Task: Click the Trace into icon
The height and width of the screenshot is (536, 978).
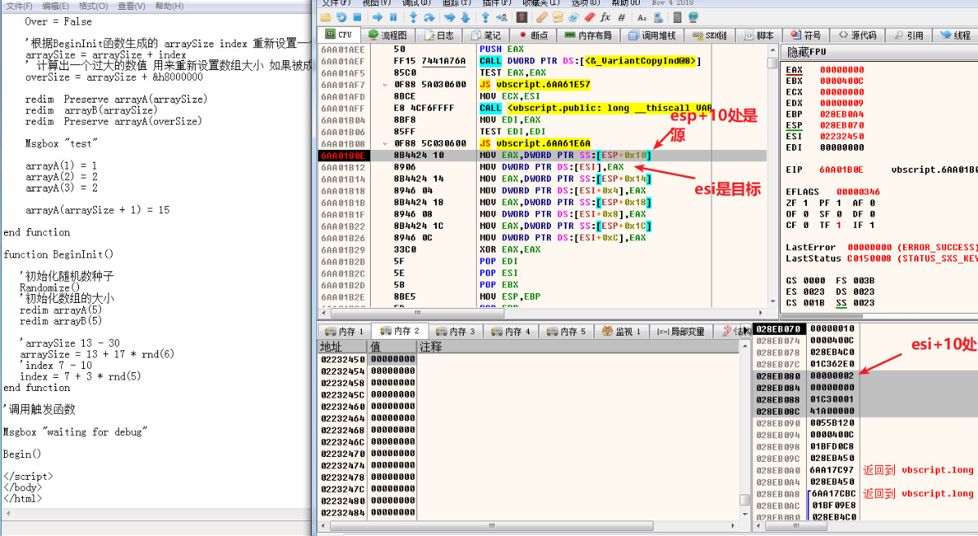Action: coord(448,16)
